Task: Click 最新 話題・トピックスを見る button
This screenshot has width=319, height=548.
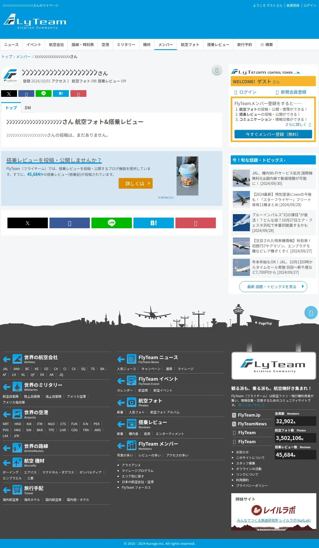Action: point(273,287)
